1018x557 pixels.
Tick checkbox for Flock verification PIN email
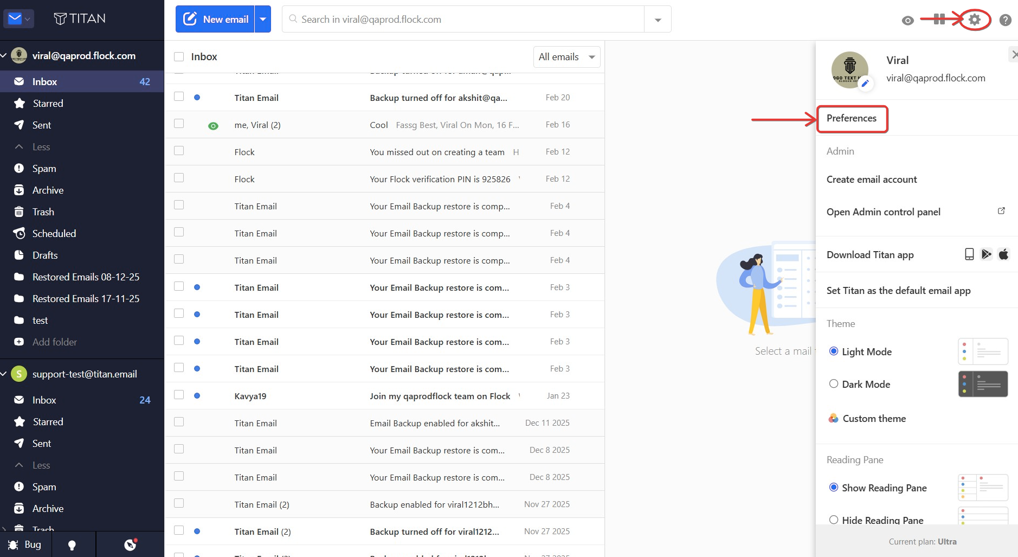(x=179, y=178)
